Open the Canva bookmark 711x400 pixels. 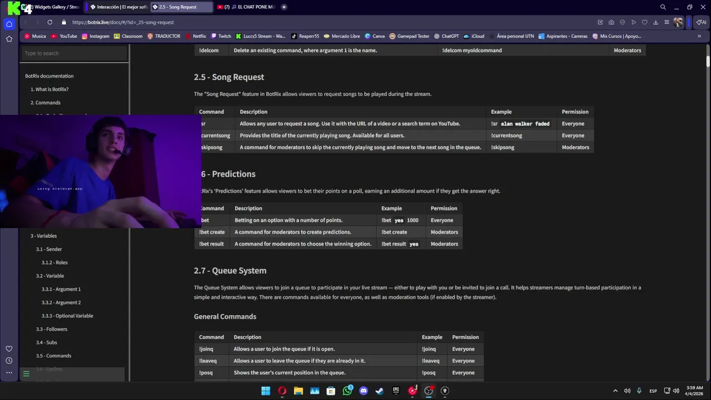tap(375, 36)
